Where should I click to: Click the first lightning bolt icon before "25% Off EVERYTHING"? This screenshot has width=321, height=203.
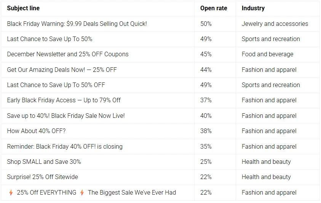pos(11,193)
